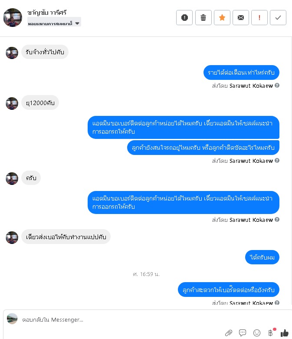Mark as unread with envelope icon

tap(240, 17)
